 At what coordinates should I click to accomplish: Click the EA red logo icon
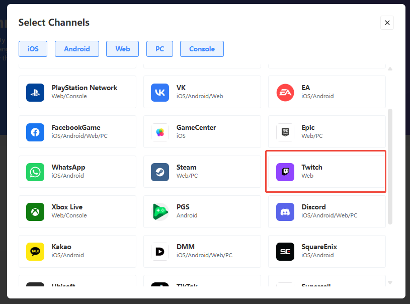point(285,92)
